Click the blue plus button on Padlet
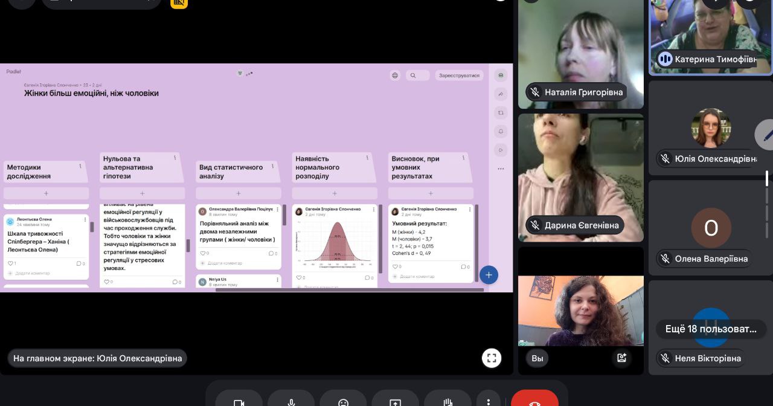The width and height of the screenshot is (773, 406). [x=489, y=275]
